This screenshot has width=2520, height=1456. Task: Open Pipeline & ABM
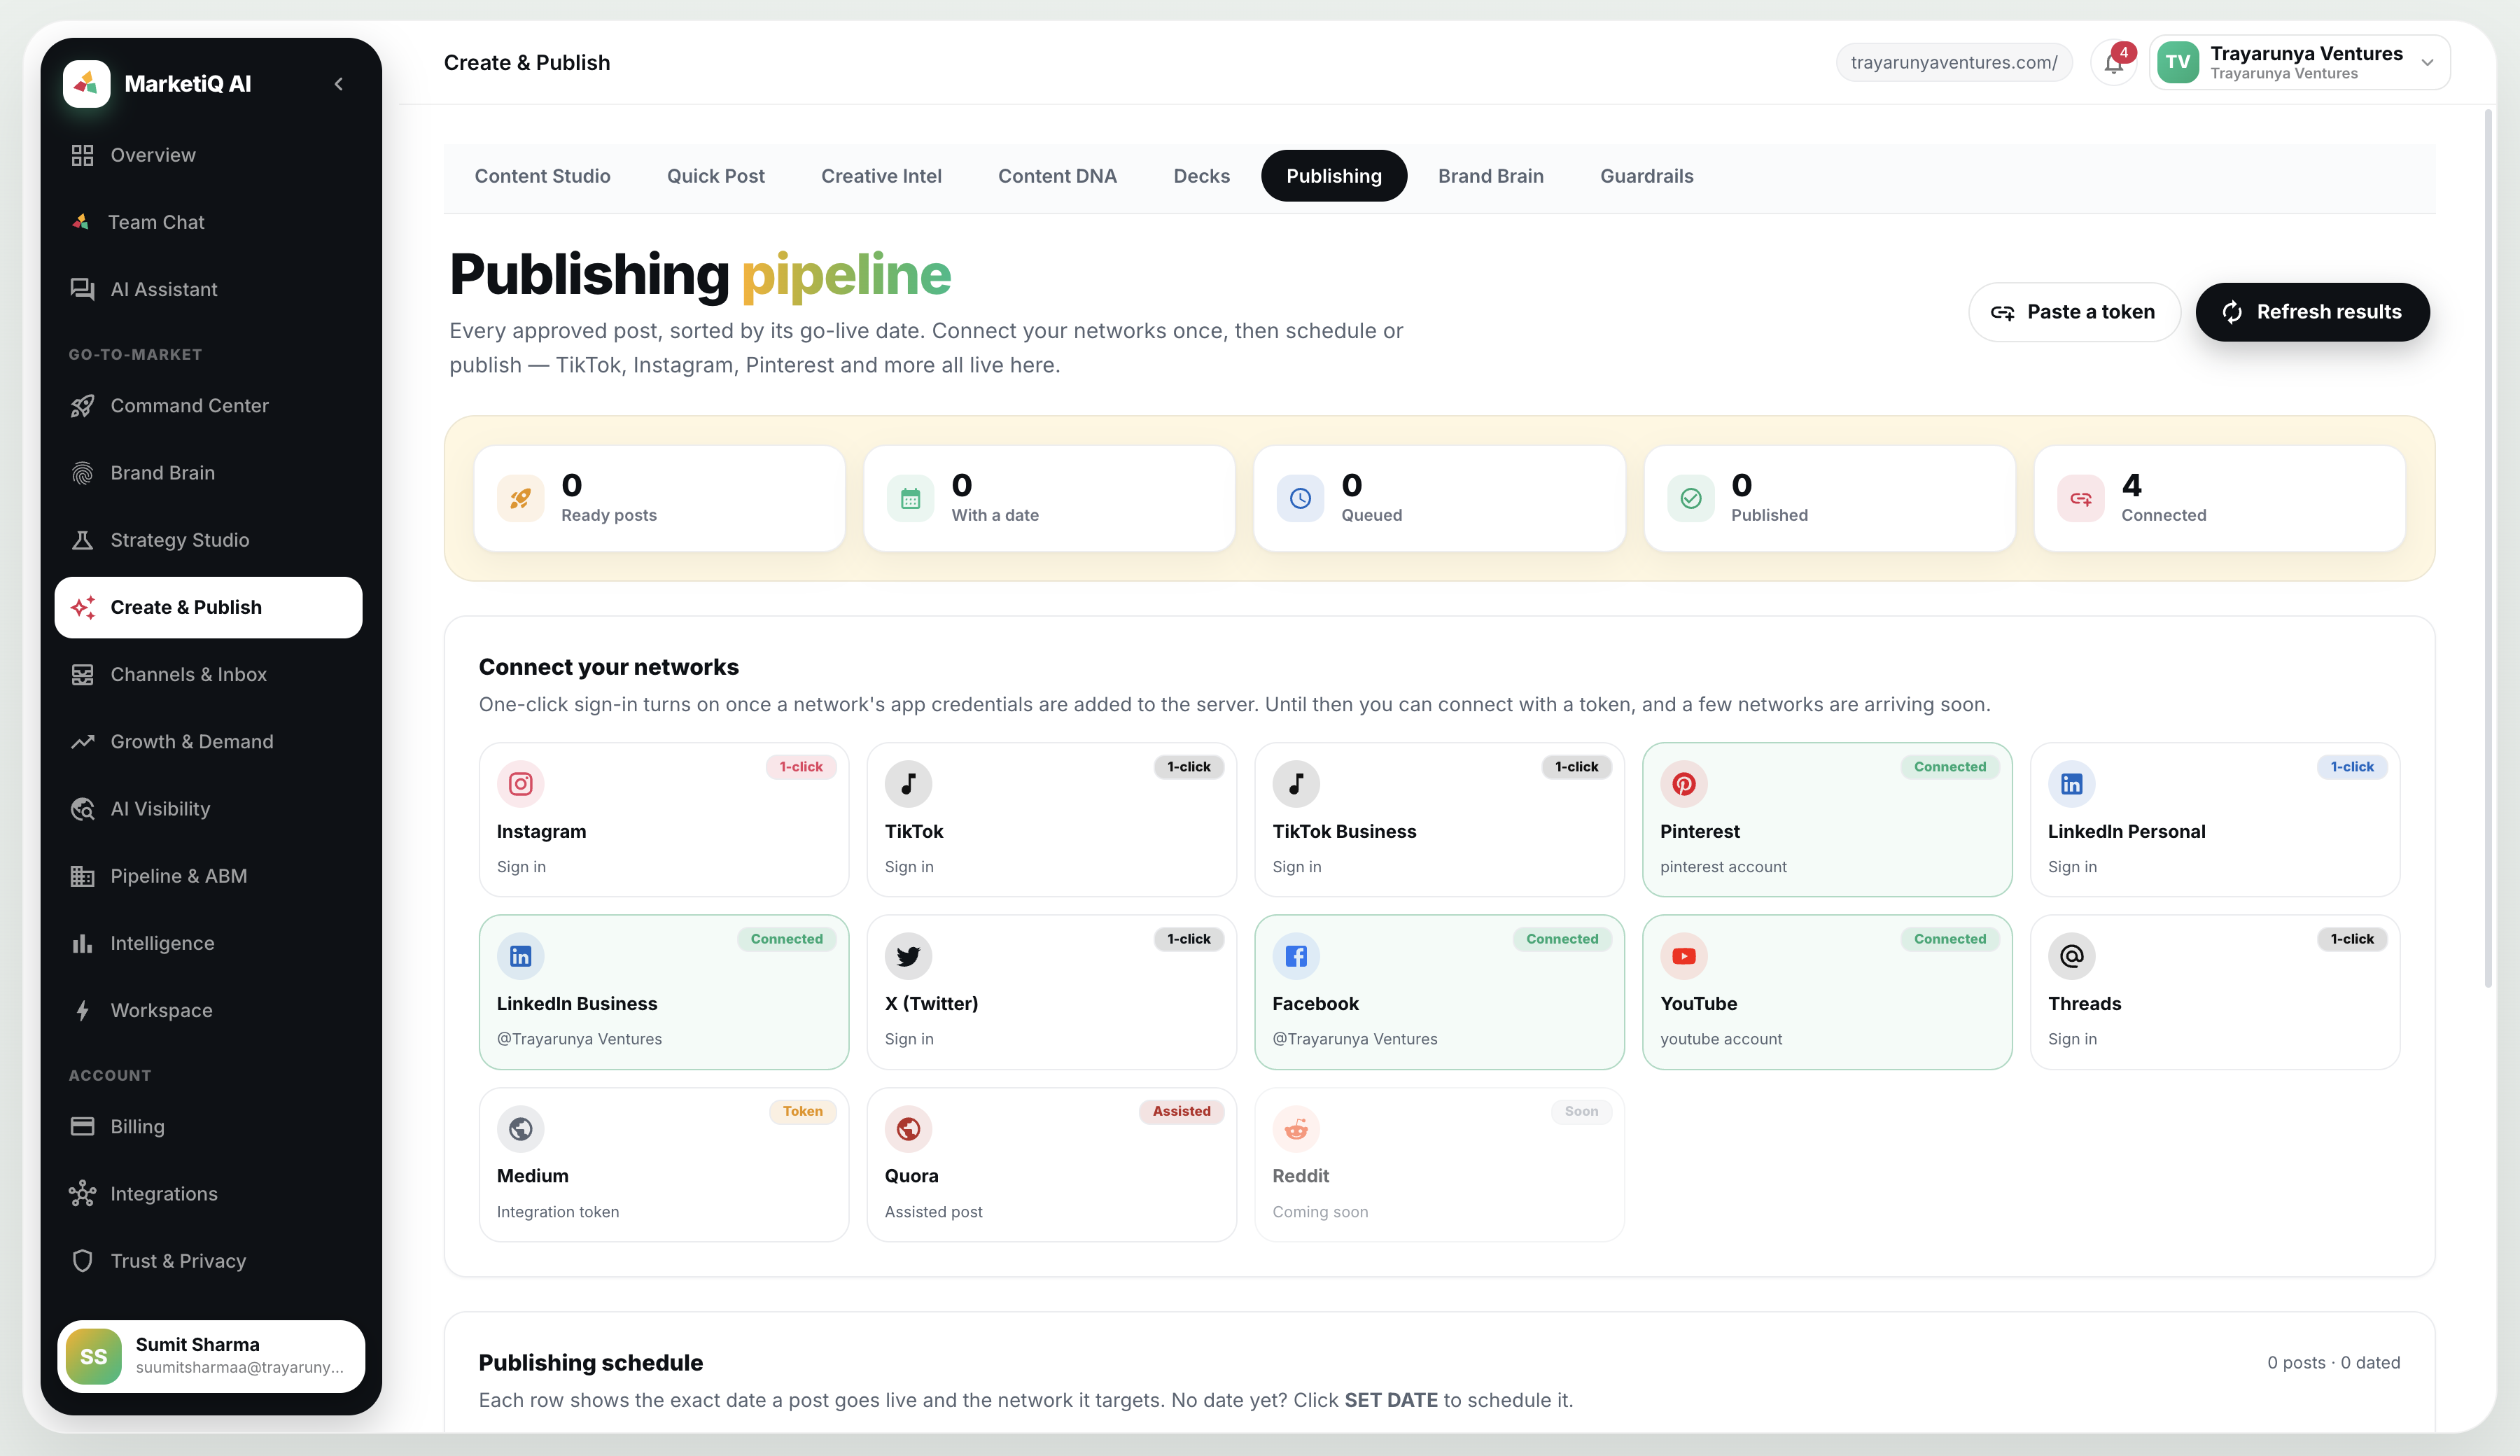pyautogui.click(x=208, y=876)
